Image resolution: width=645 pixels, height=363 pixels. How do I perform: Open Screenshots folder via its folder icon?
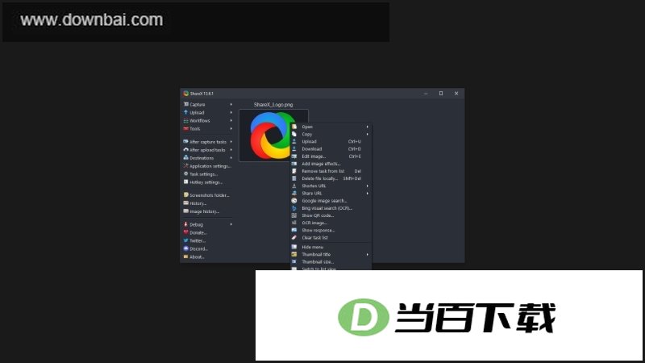click(x=186, y=194)
